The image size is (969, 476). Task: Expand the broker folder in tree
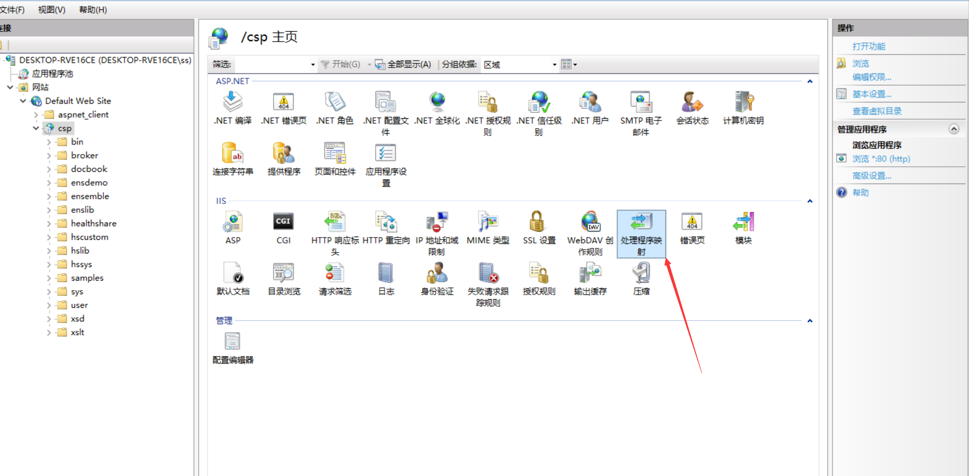click(x=49, y=155)
